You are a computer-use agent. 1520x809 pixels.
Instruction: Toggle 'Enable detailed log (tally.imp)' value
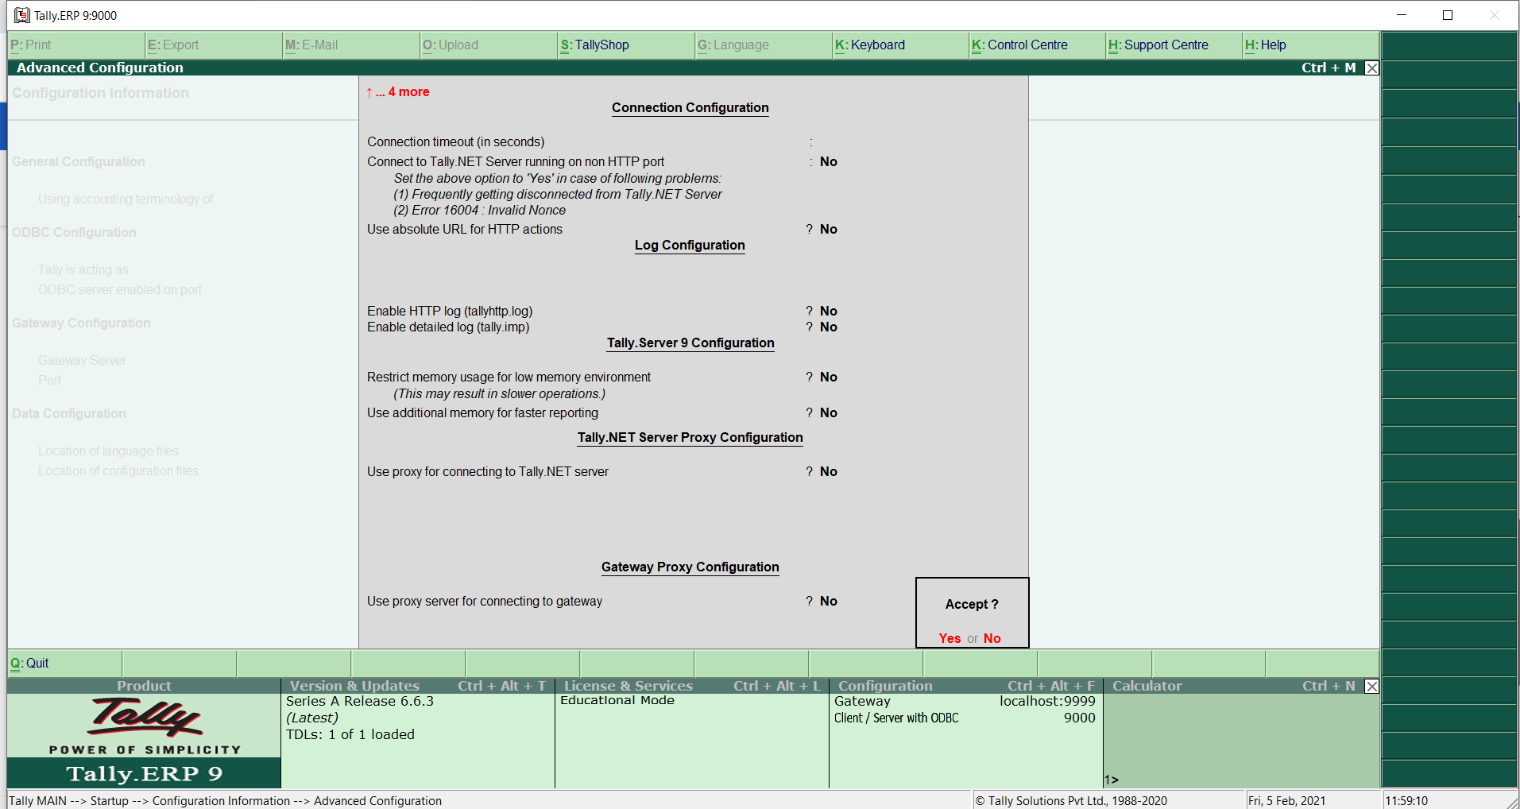click(x=829, y=327)
